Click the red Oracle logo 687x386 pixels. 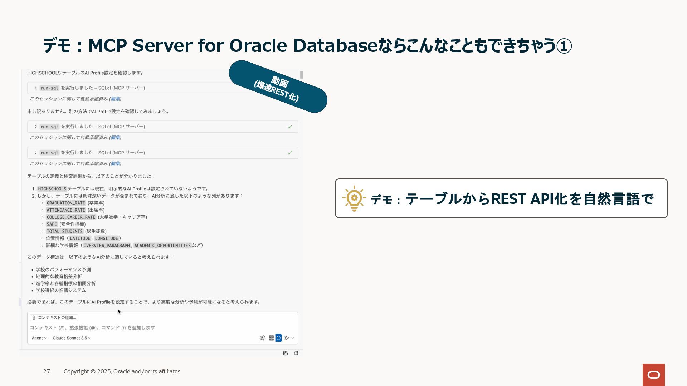(653, 375)
